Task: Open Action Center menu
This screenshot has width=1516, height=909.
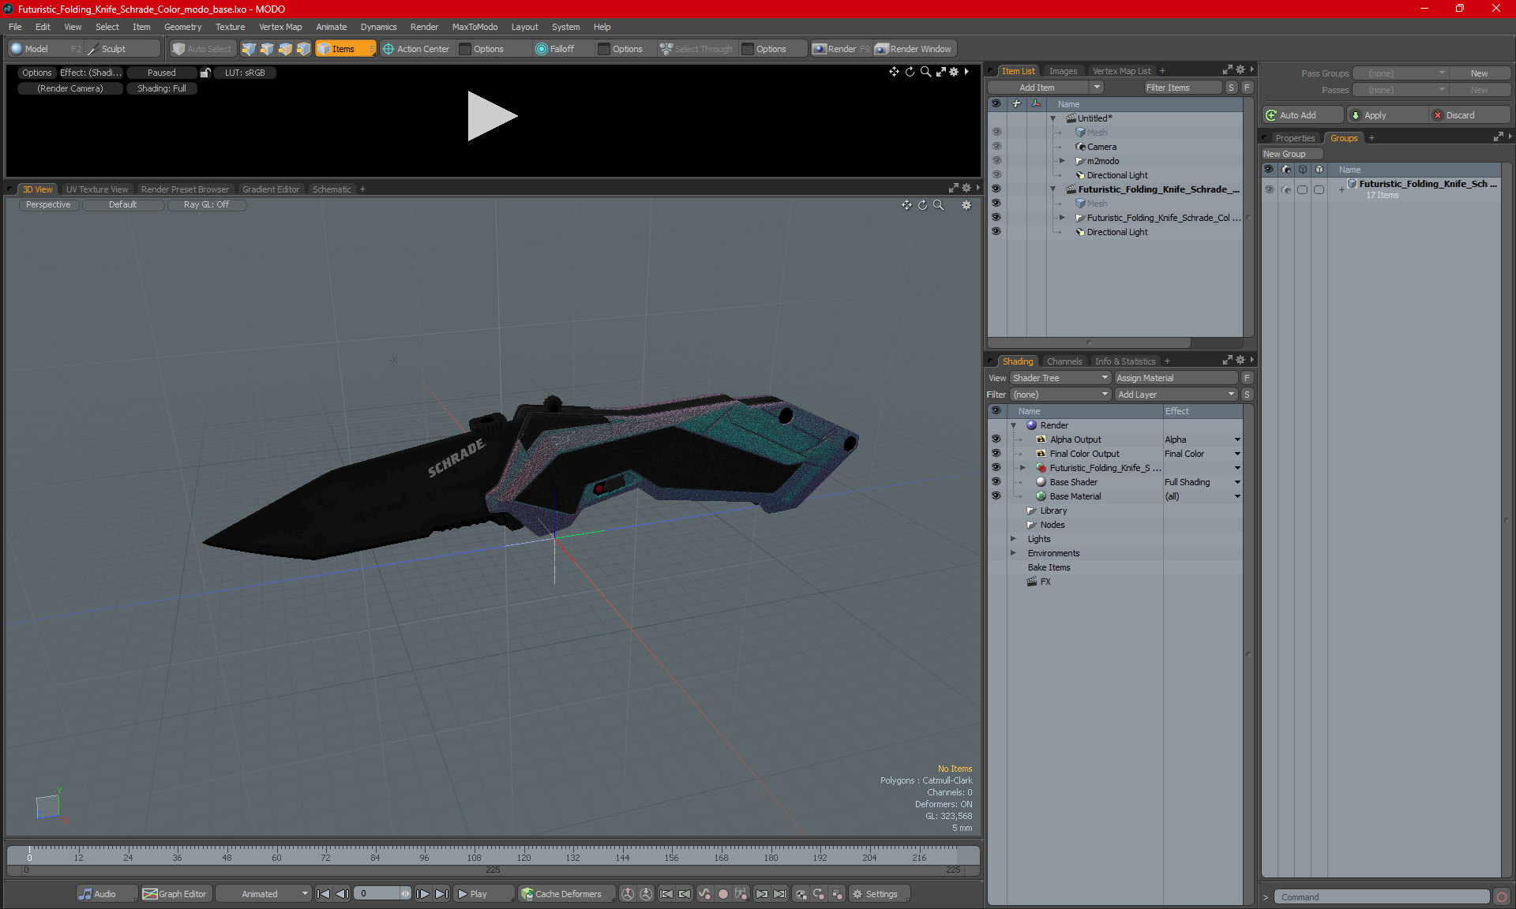Action: click(x=416, y=49)
